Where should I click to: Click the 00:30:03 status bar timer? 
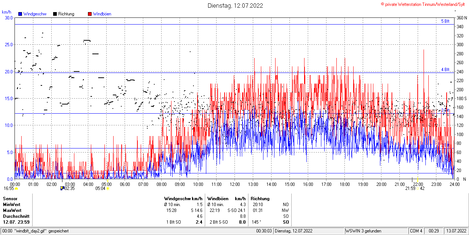click(x=264, y=231)
